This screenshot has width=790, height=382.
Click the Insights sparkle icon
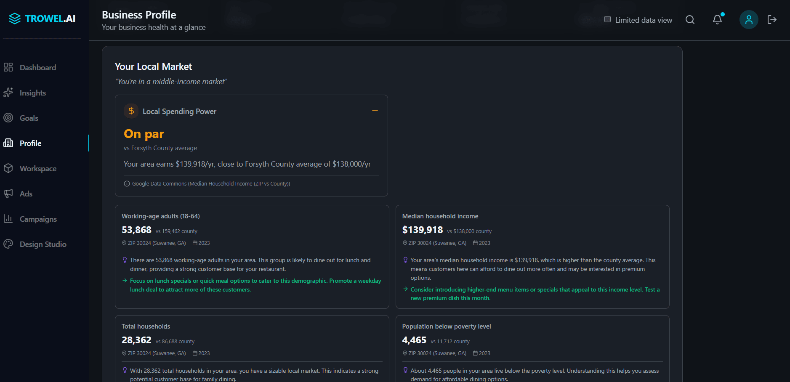point(8,93)
